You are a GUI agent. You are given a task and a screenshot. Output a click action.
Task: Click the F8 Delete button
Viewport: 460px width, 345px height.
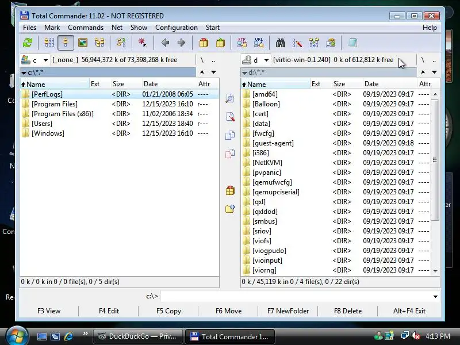[348, 311]
